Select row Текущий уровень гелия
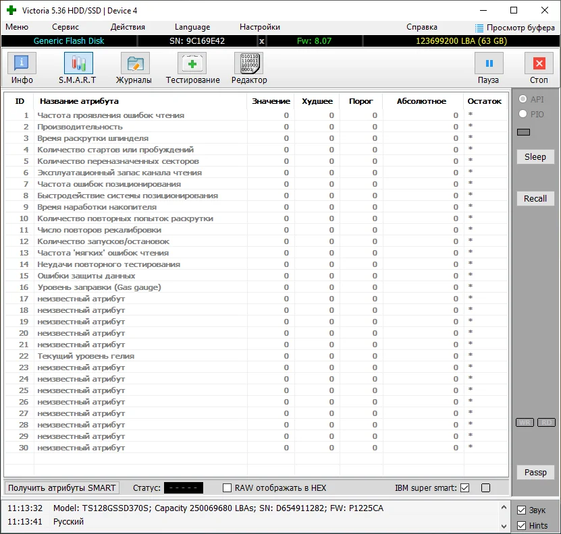Screen dimensions: 561x534 (256, 356)
